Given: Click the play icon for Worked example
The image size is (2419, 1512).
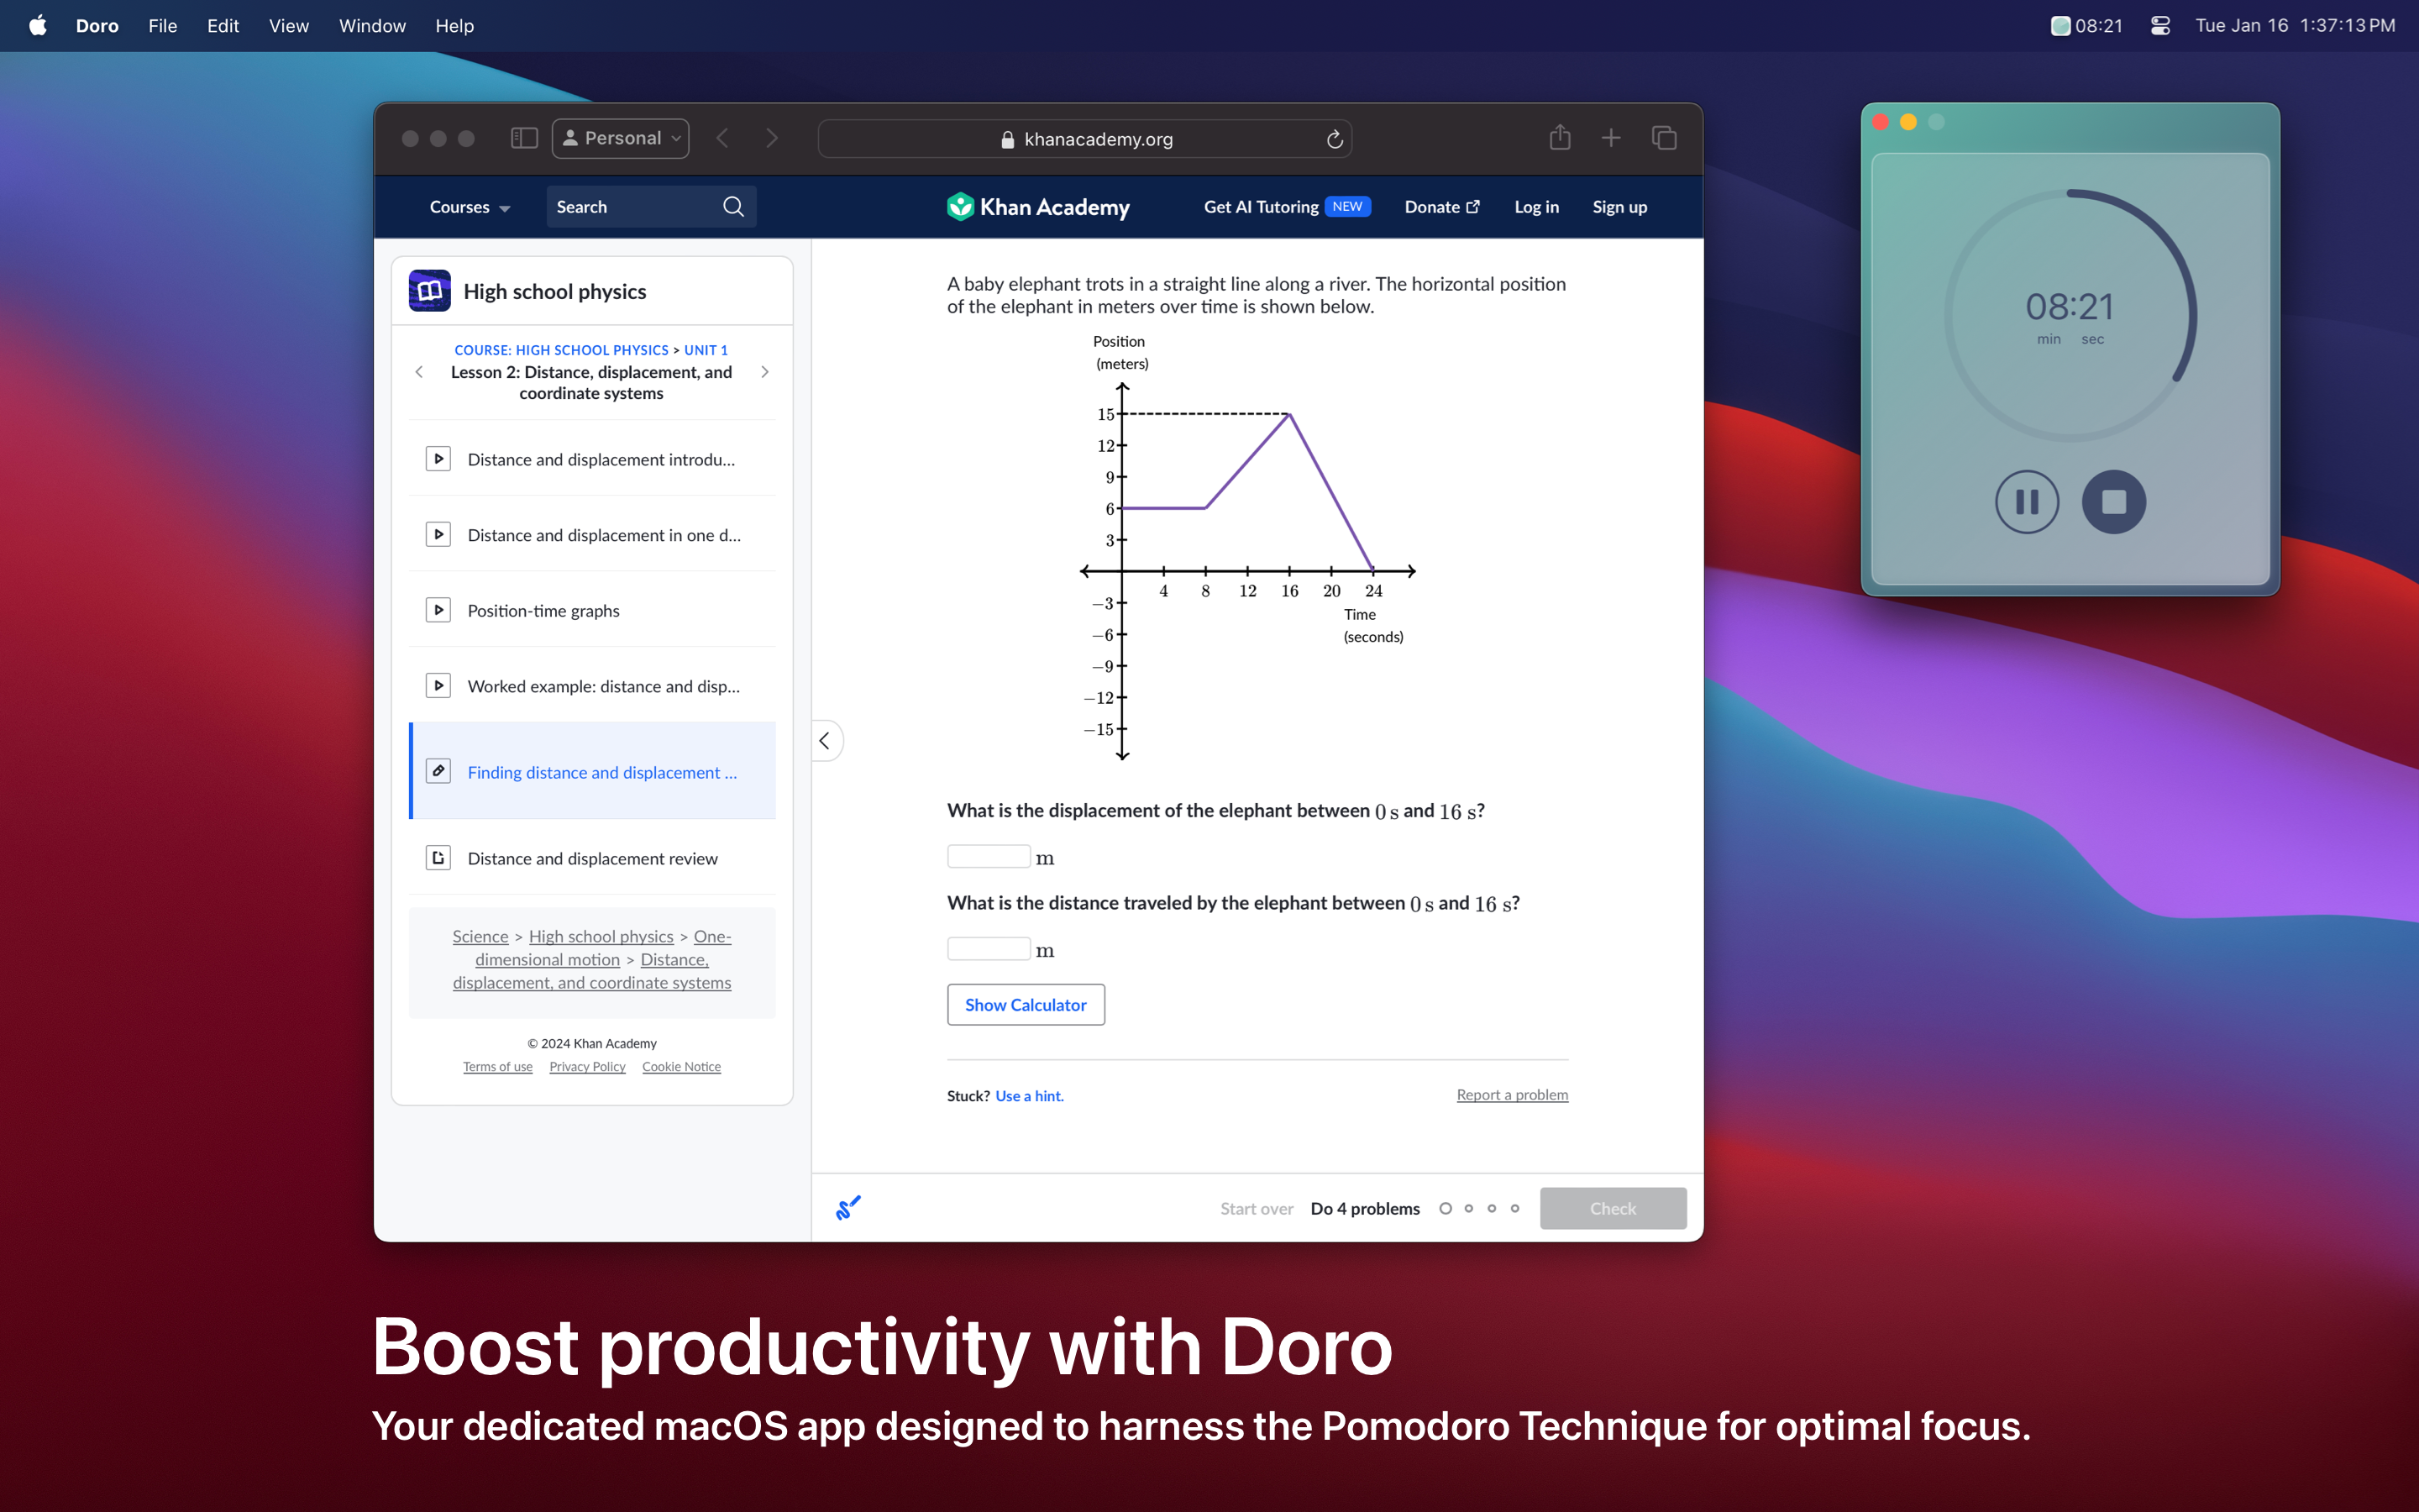Looking at the screenshot, I should coord(438,686).
